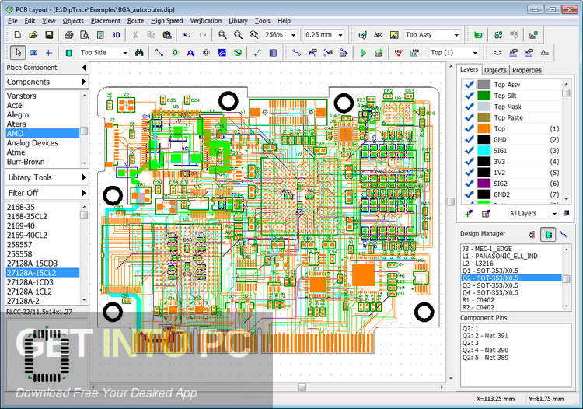
Task: Zoom in with magnifier plus icon
Action: click(x=238, y=35)
